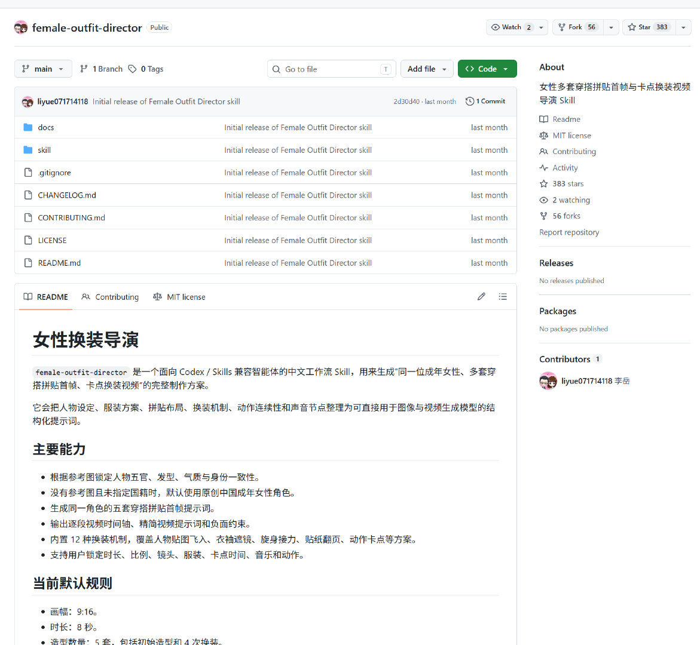The image size is (700, 645).
Task: Click the clock history icon beside 1 Commit
Action: click(x=470, y=102)
